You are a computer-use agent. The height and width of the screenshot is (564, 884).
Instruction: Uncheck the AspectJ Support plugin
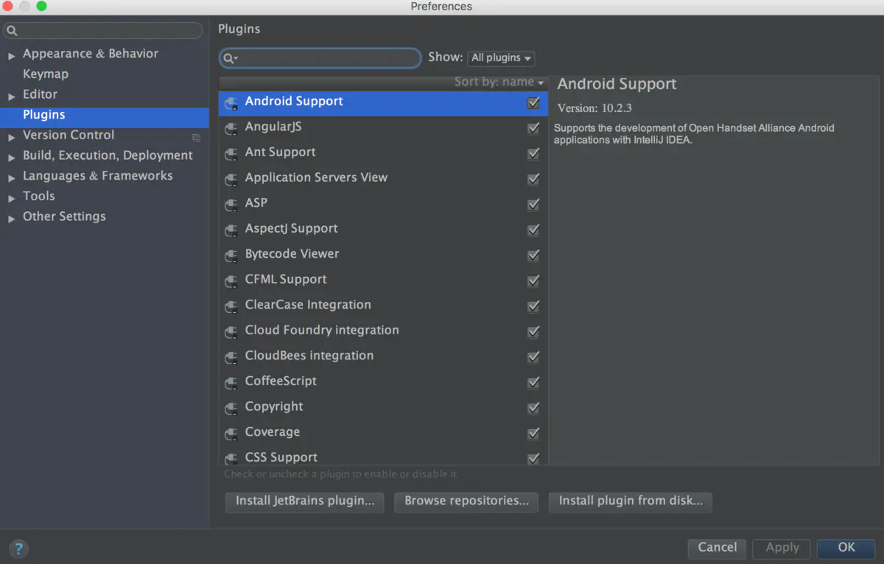[533, 230]
